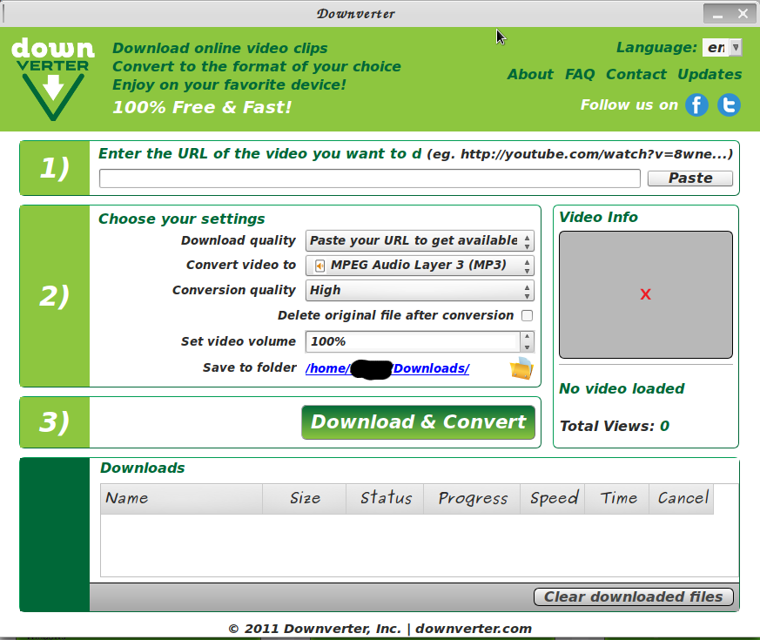Open the Downverter Twitter page icon
The image size is (760, 640).
729,105
